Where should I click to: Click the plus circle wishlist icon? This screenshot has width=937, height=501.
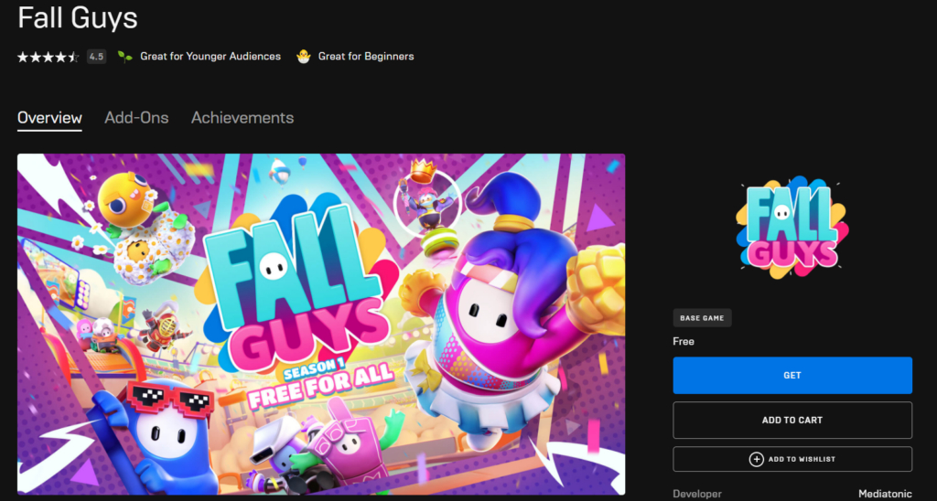756,459
